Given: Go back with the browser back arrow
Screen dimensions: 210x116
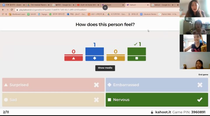Looking at the screenshot, I should tap(3, 10).
